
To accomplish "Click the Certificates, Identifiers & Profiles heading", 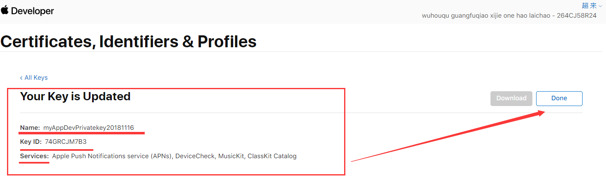I will 128,42.
